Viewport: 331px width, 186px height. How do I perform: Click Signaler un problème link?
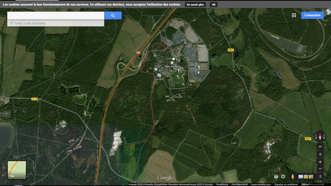286,184
